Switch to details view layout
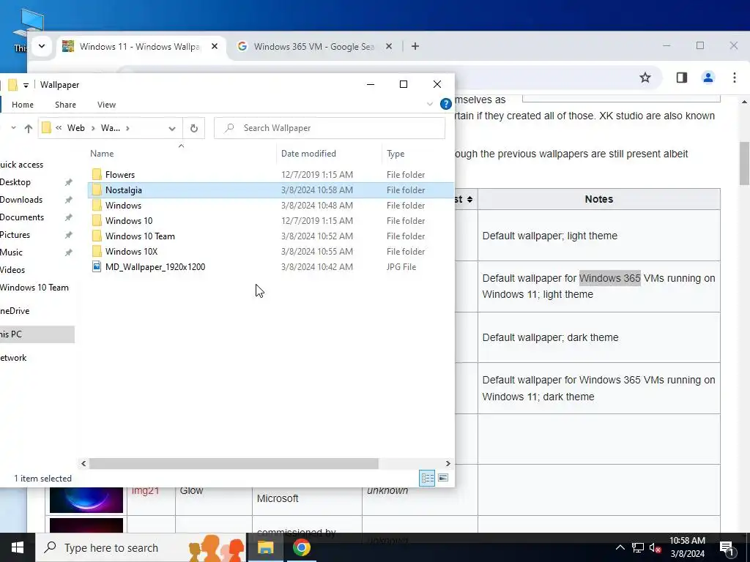 (x=427, y=478)
